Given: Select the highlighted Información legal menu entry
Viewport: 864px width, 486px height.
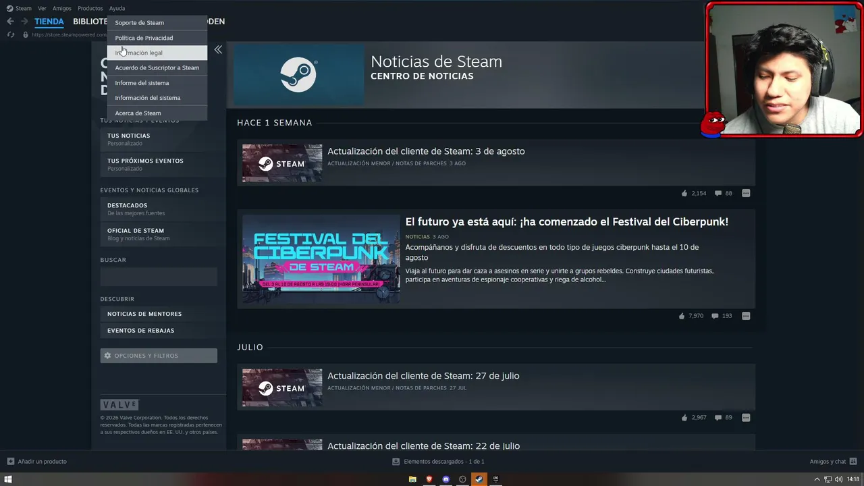Looking at the screenshot, I should 157,53.
